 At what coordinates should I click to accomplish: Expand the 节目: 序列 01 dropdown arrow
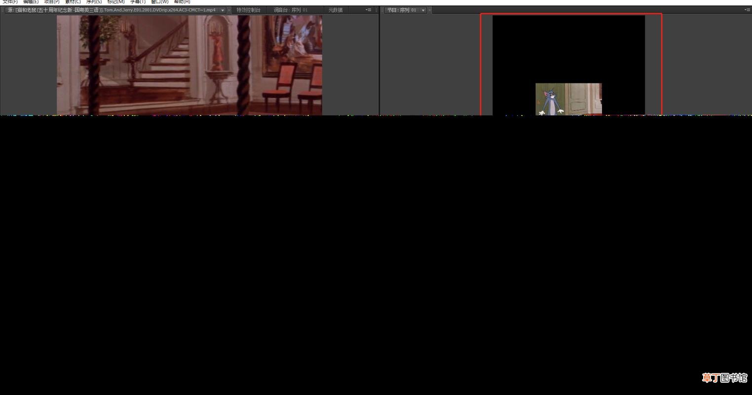point(423,10)
